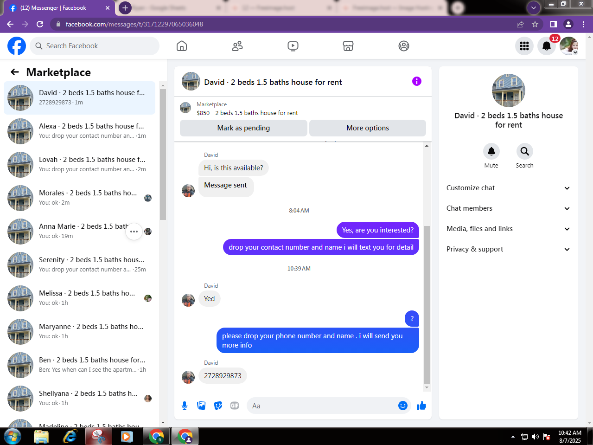Open Internet Explorer from the taskbar
This screenshot has height=445, width=593.
70,437
